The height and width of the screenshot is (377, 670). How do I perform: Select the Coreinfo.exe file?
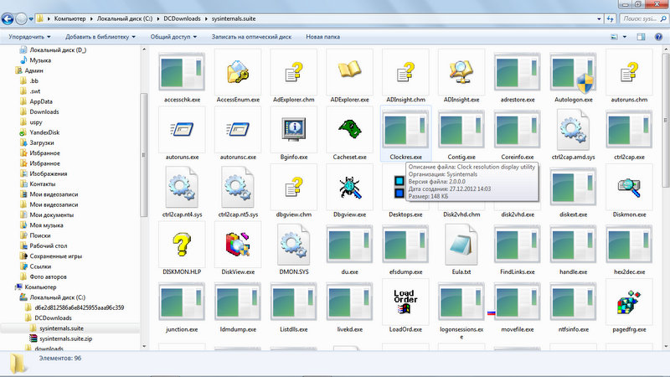[x=517, y=134]
